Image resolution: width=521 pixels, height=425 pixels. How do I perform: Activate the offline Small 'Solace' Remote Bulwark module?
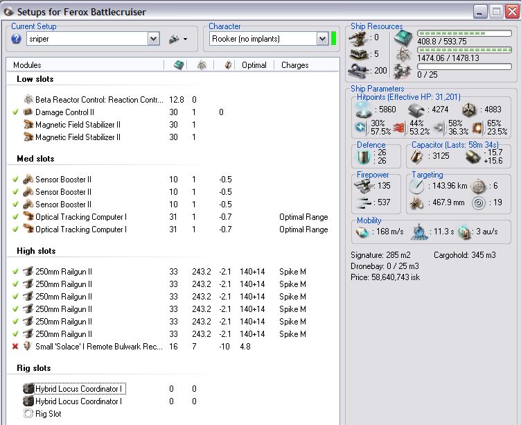pos(15,347)
